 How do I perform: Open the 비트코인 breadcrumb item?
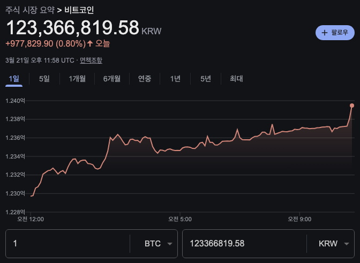[x=79, y=10]
